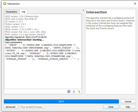The width and height of the screenshot is (138, 112).
Task: Copy log to clipboard icon
Action: tap(74, 92)
